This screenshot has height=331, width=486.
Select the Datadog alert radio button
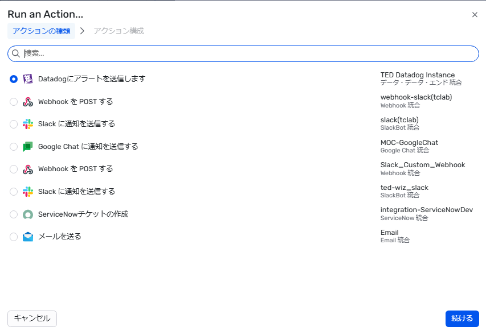[x=14, y=79]
